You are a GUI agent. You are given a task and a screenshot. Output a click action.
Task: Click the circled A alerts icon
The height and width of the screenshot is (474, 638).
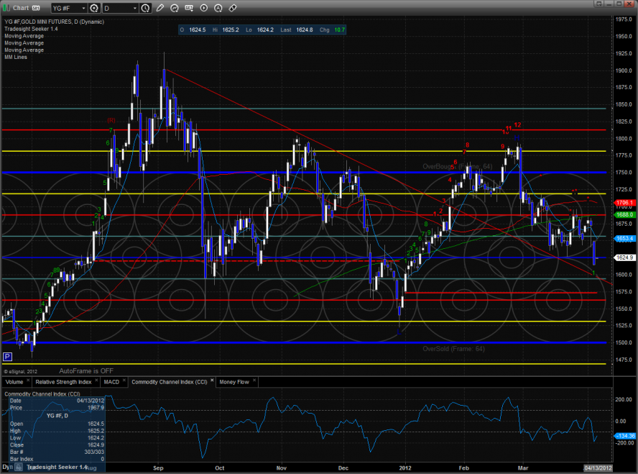click(x=218, y=9)
